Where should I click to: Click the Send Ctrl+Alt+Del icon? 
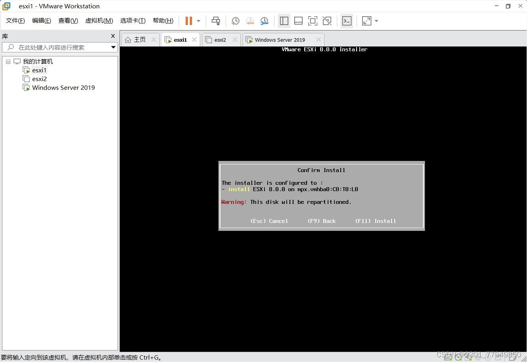pyautogui.click(x=216, y=21)
